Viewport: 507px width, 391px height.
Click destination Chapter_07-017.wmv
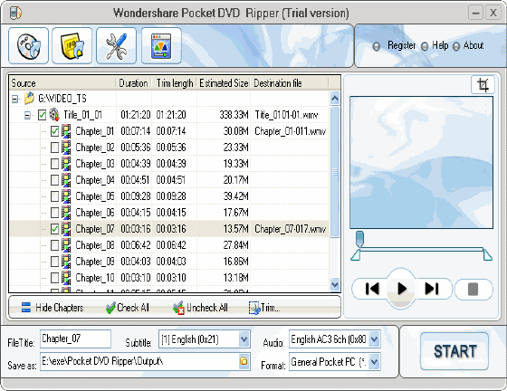pos(291,229)
